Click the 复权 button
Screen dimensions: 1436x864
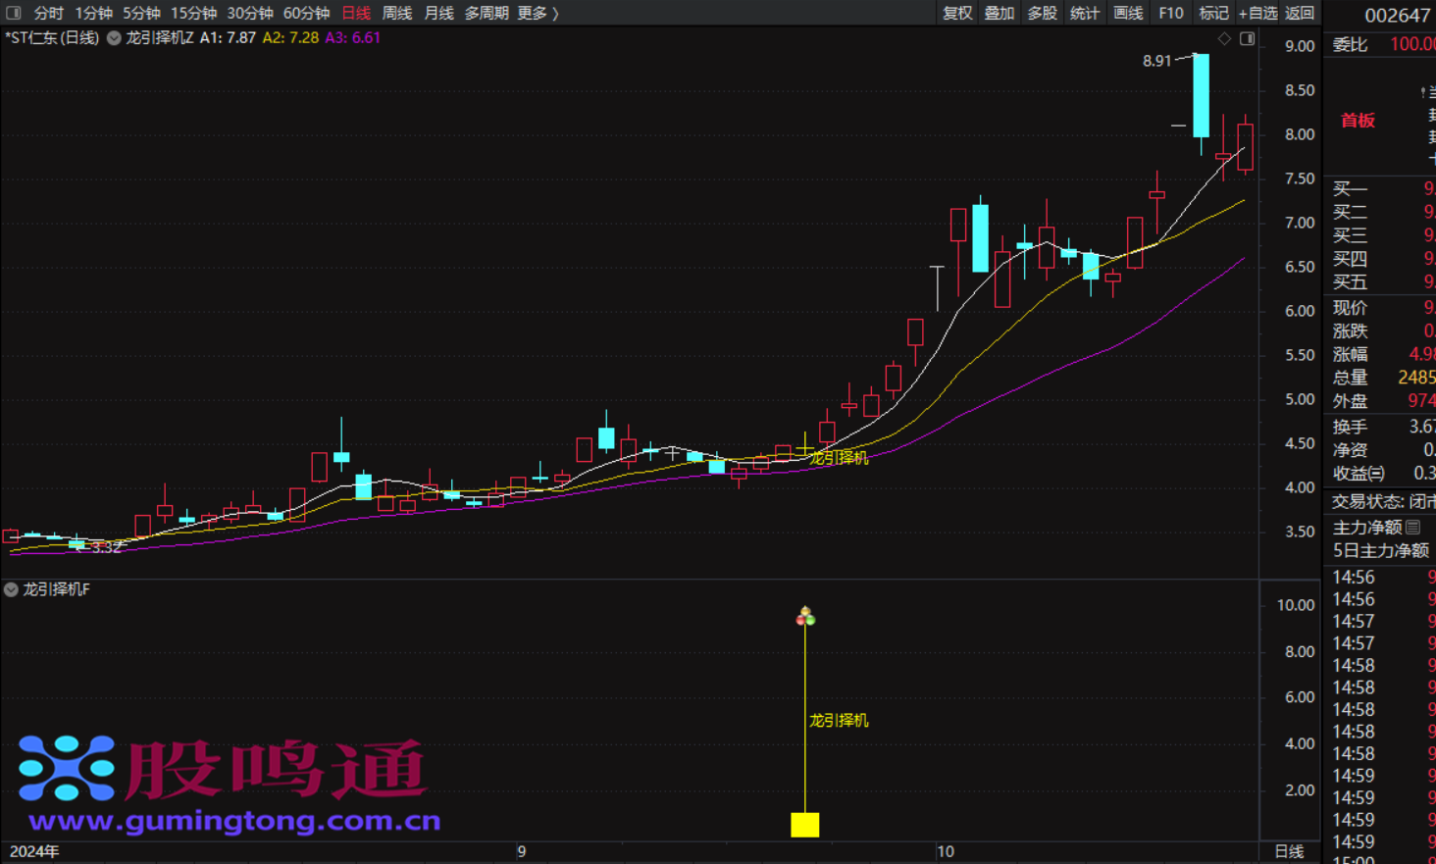[957, 13]
